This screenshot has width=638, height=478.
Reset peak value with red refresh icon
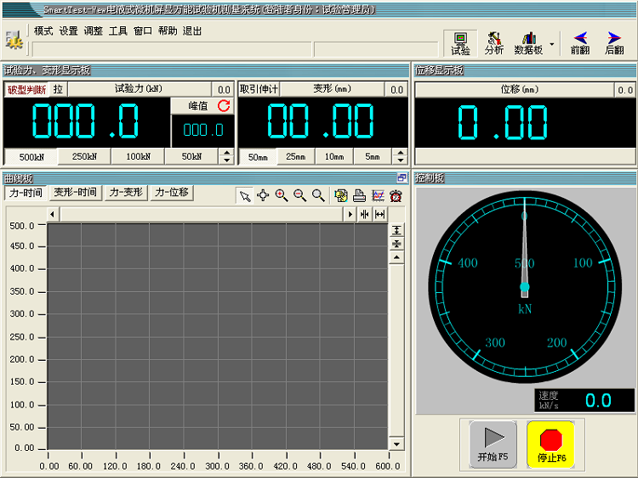(x=224, y=105)
